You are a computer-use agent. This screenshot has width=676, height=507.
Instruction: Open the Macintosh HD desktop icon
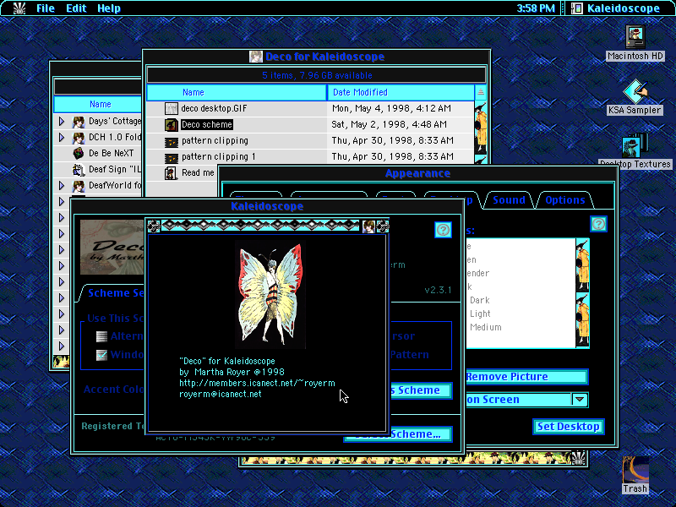click(635, 37)
